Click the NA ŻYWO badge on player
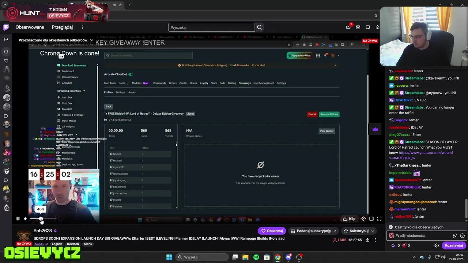 click(x=370, y=41)
